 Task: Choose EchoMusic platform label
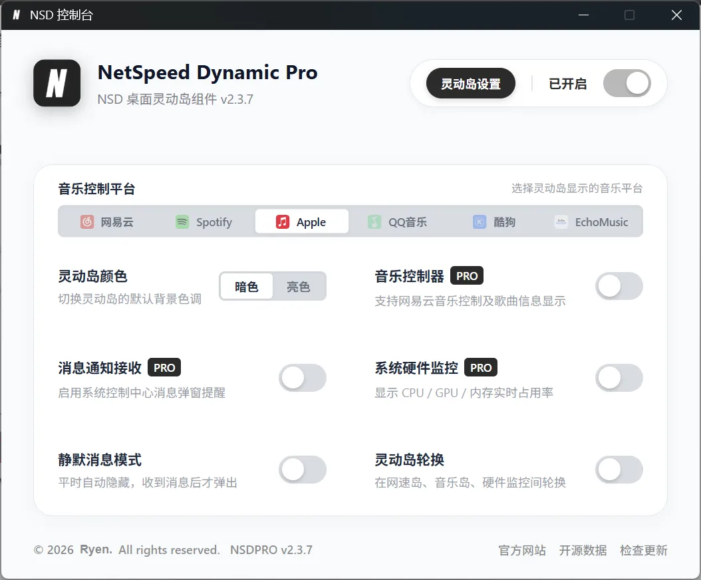[x=601, y=222]
